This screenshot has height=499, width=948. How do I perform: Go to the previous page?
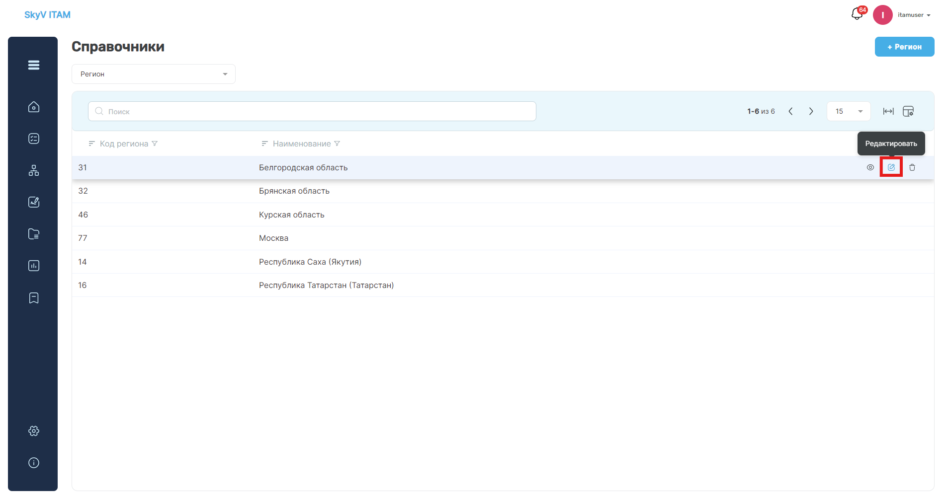click(790, 111)
